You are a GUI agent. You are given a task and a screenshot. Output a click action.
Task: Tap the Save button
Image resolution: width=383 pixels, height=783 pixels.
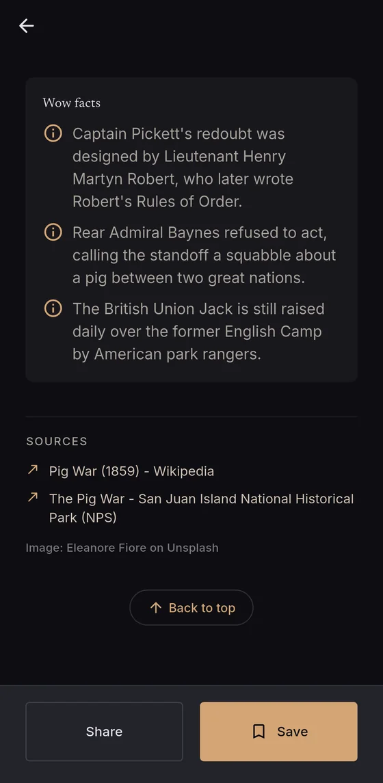coord(278,732)
